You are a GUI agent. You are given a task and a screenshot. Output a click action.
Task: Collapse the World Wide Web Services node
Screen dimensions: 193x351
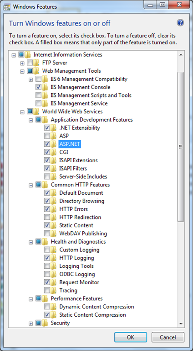22,112
